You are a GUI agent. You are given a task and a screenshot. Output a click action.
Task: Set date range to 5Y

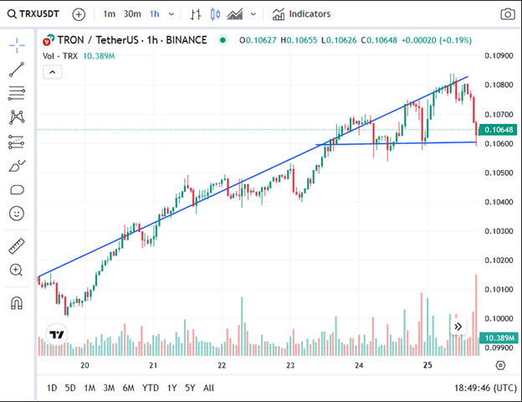(x=190, y=388)
